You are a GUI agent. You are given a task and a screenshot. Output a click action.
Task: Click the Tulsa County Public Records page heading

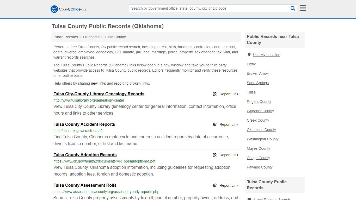coord(108,26)
